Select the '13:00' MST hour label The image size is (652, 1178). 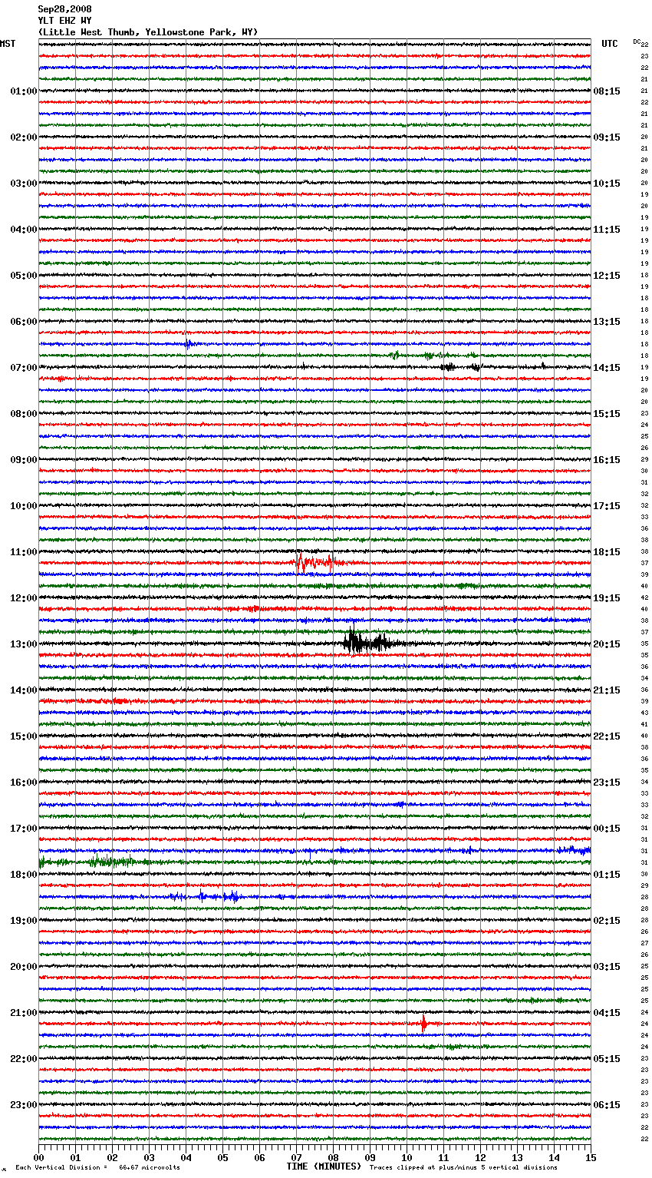(x=24, y=644)
